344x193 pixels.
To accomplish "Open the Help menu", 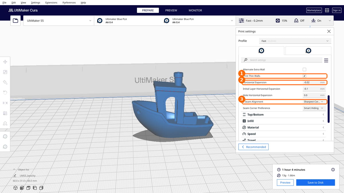I will [83, 3].
